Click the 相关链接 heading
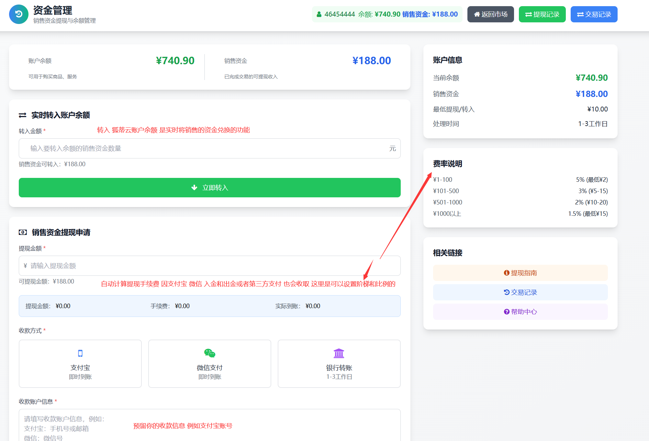Viewport: 649px width, 441px height. click(448, 253)
